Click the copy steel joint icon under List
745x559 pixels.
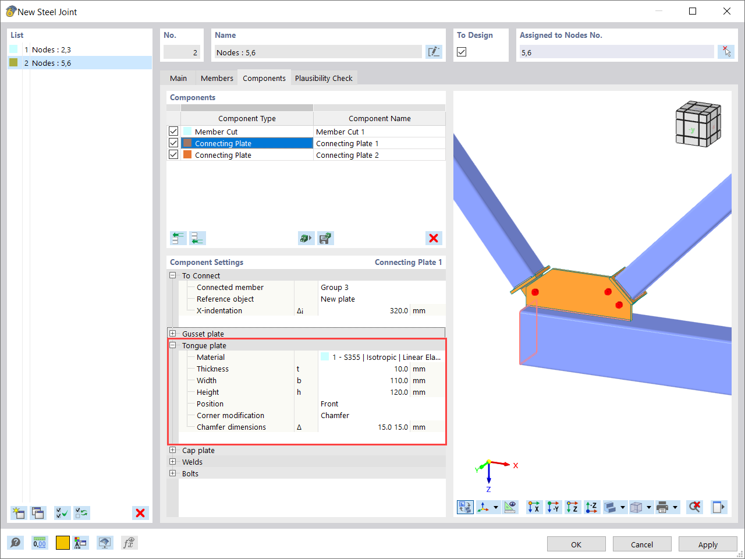[38, 513]
